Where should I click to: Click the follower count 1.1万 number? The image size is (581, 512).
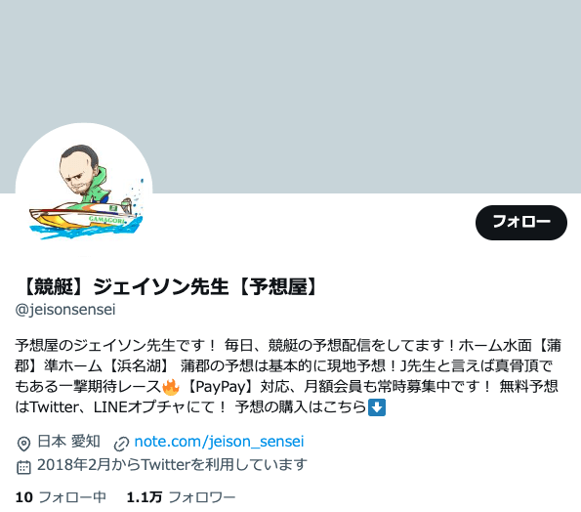[145, 497]
